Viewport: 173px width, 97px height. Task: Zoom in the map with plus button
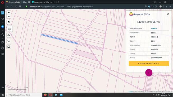click(9, 13)
